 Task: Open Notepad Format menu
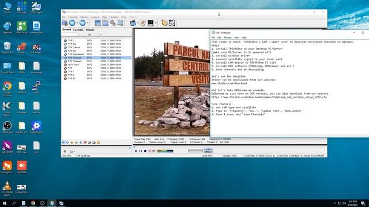228,37
